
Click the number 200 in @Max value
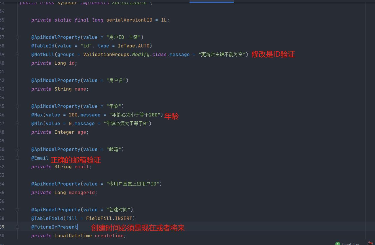tap(73, 115)
